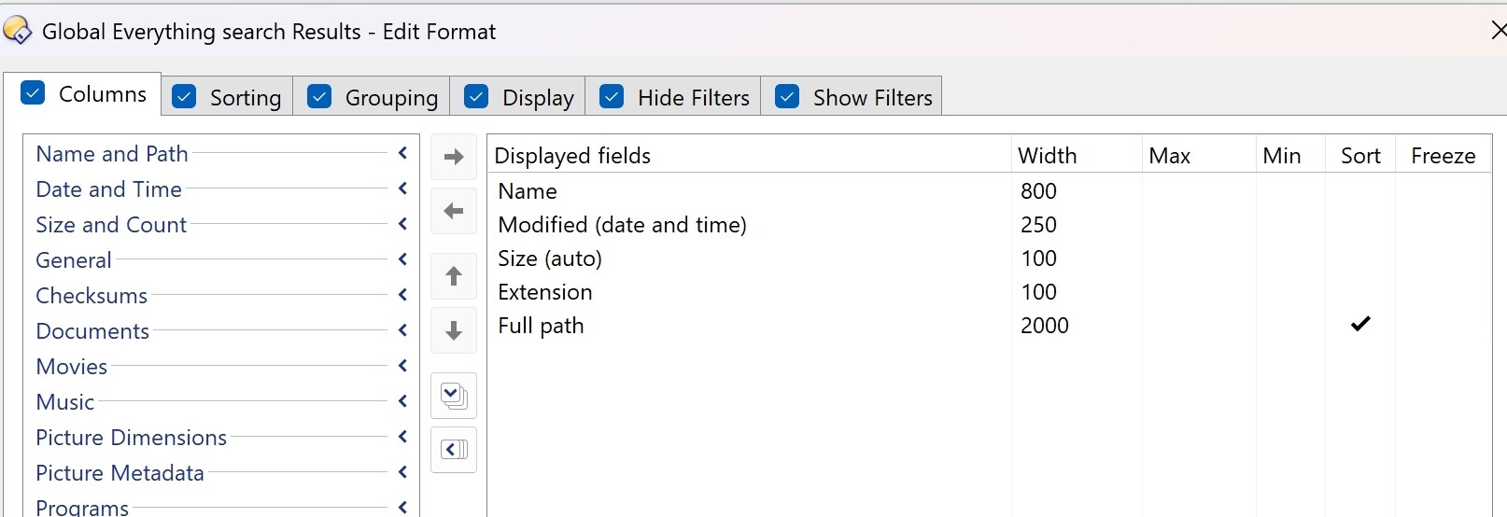Move selected field up with arrow
Image resolution: width=1507 pixels, height=517 pixels.
point(454,276)
